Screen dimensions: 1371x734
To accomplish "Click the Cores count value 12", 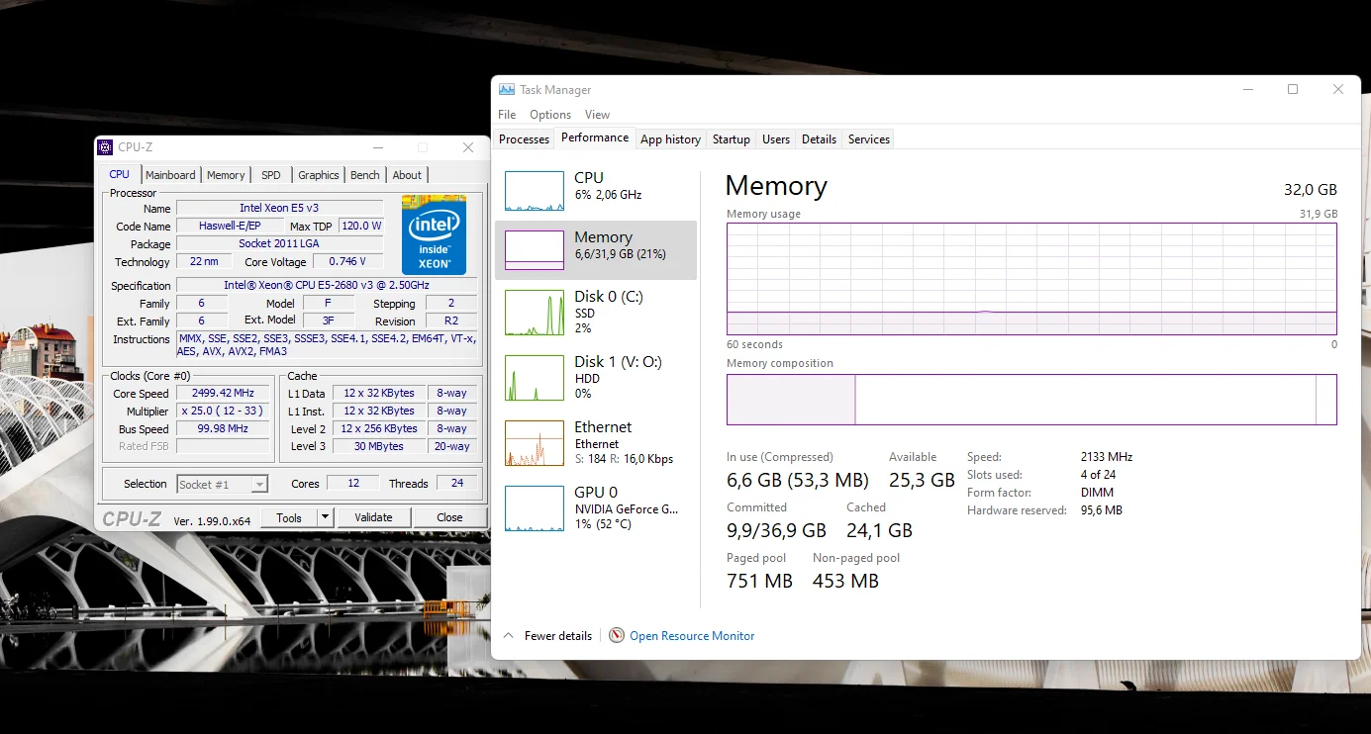I will (x=352, y=484).
